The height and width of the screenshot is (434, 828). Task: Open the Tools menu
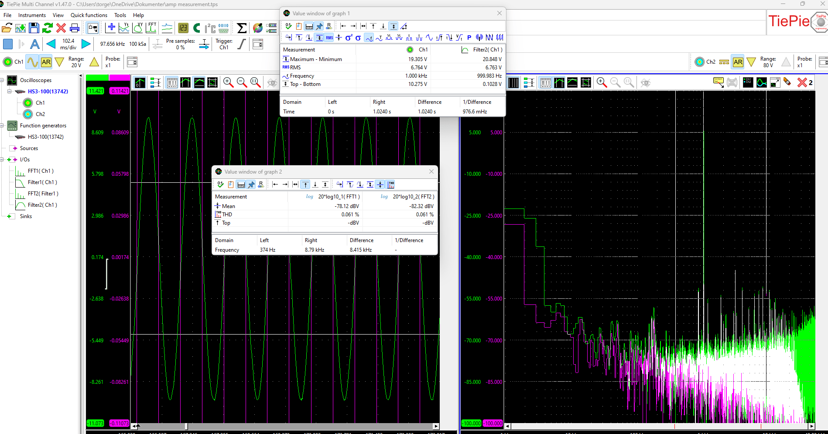(120, 15)
